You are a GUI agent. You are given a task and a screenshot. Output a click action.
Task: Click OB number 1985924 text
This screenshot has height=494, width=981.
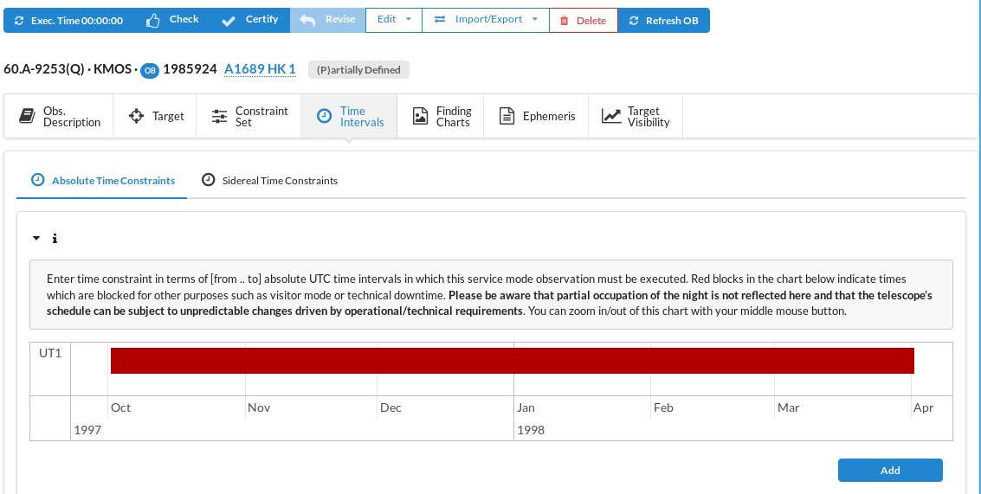point(190,69)
